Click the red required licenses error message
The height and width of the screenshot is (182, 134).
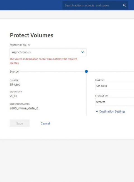(44, 61)
